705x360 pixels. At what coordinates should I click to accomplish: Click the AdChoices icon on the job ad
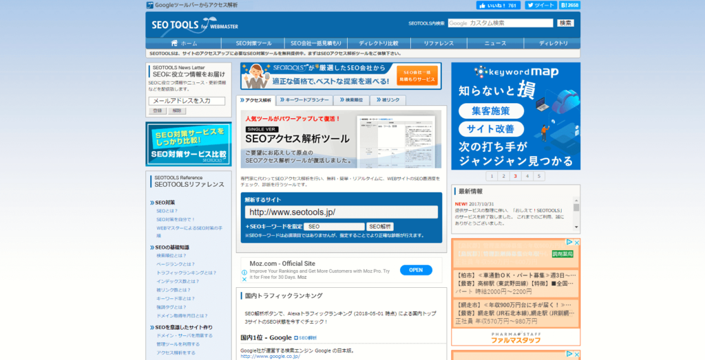tap(569, 243)
